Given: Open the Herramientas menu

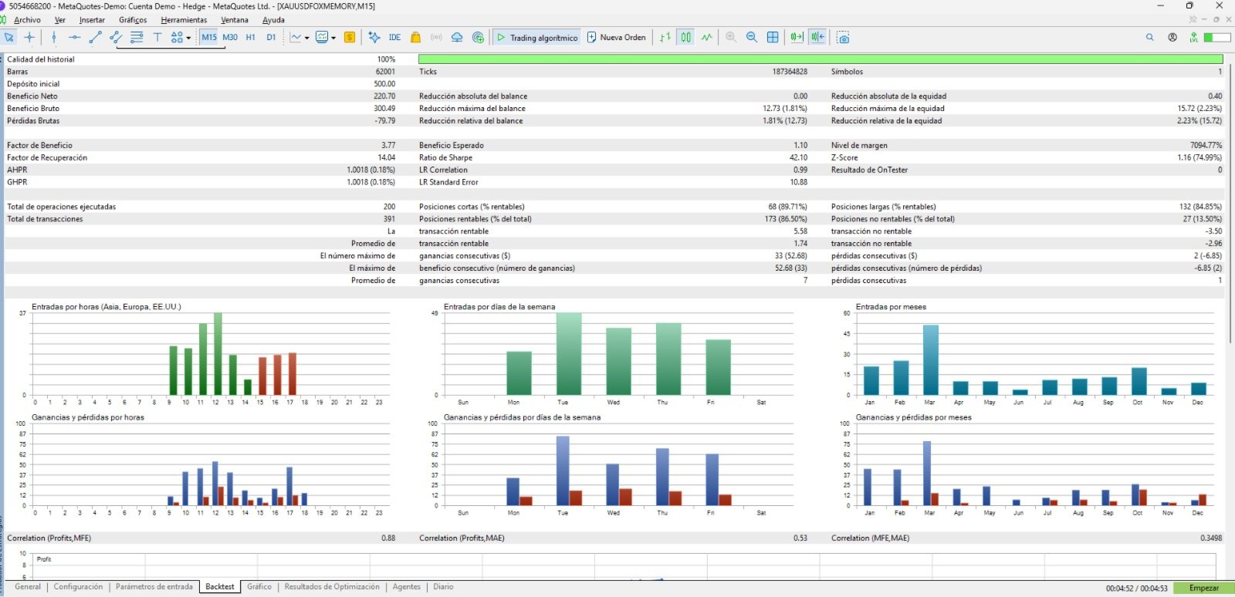Looking at the screenshot, I should (x=184, y=20).
